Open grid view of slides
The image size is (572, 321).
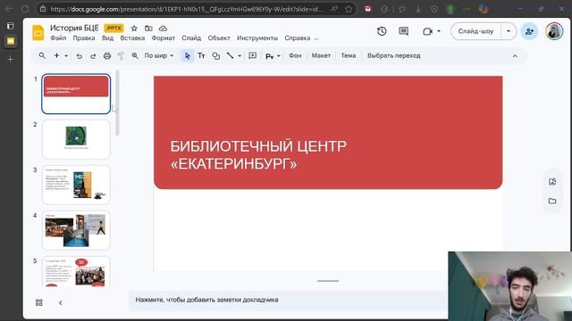point(39,302)
